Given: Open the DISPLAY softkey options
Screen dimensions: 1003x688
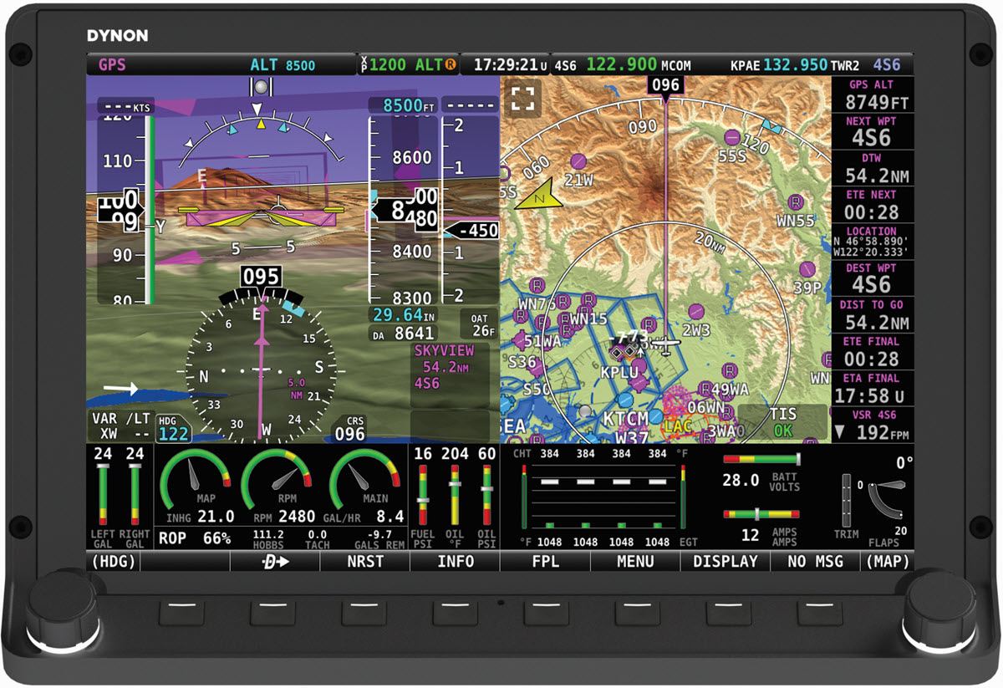Looking at the screenshot, I should tap(726, 562).
